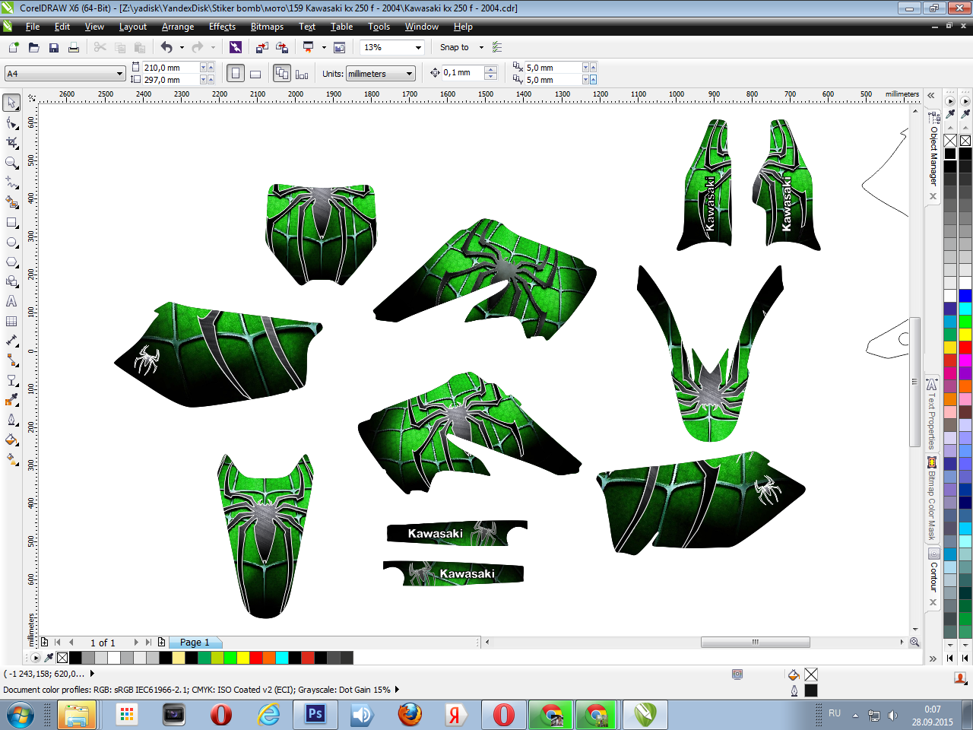Pick the cyan swatch in document palette
The image size is (973, 730).
[x=282, y=658]
